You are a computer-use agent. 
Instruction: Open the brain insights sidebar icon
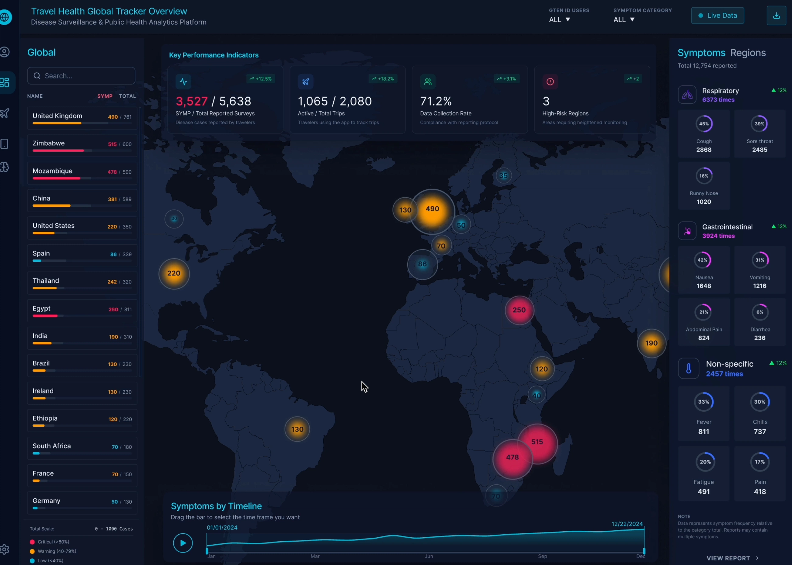[5, 167]
